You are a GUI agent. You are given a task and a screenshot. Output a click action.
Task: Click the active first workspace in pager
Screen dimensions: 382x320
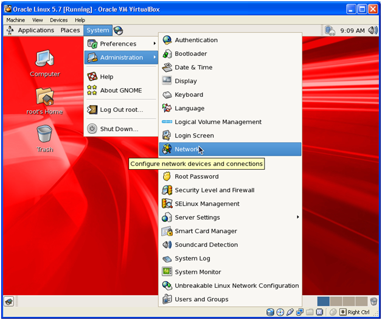323,302
